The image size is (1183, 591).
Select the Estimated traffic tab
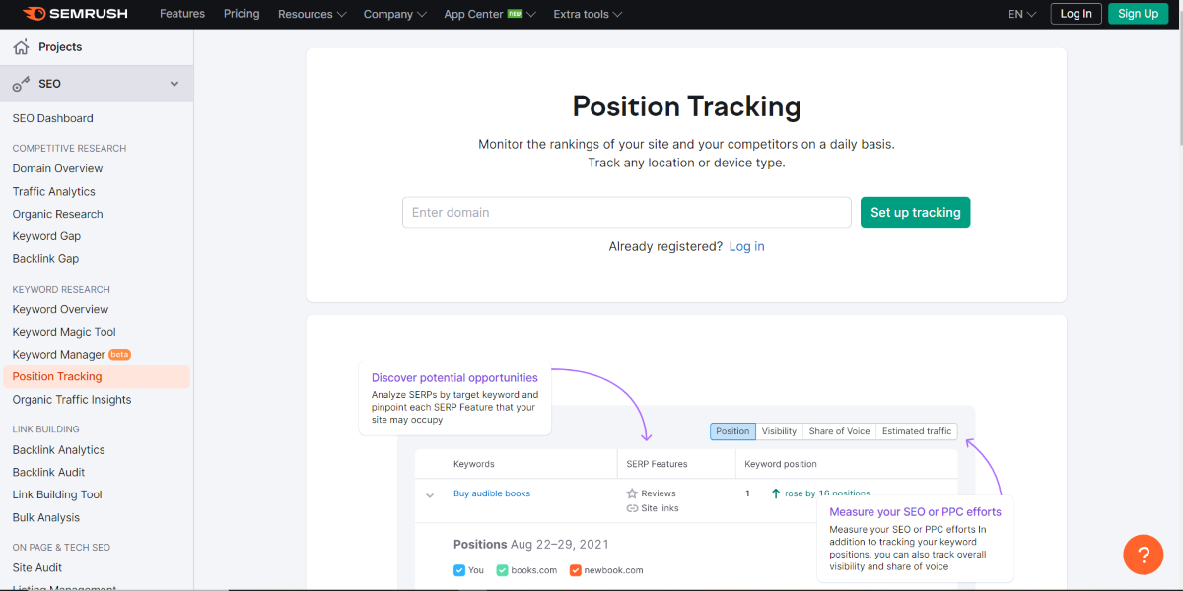coord(917,431)
